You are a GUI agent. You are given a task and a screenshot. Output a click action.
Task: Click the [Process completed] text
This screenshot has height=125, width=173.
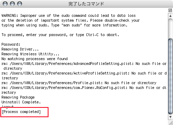21,112
